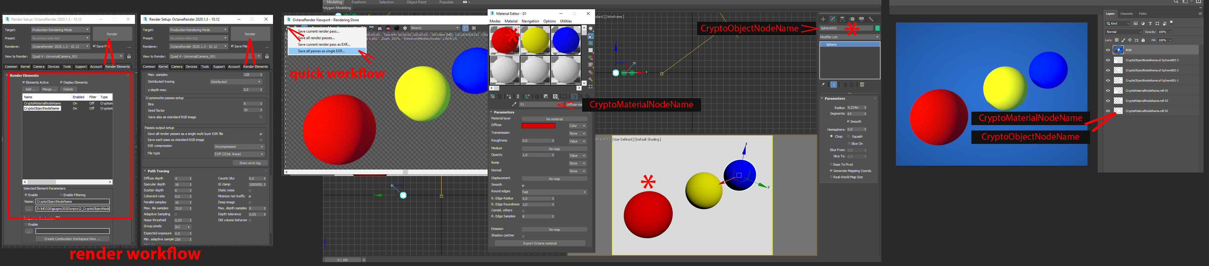
Task: Click the Make Unique icon under the modifier stack
Action: point(844,85)
